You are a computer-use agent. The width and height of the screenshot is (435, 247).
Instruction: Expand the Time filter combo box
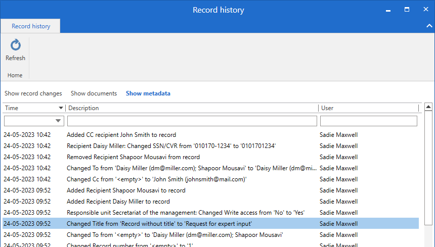pos(58,121)
